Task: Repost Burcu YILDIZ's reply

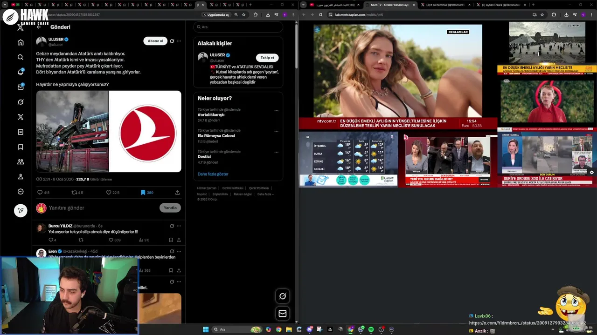Action: coord(81,240)
